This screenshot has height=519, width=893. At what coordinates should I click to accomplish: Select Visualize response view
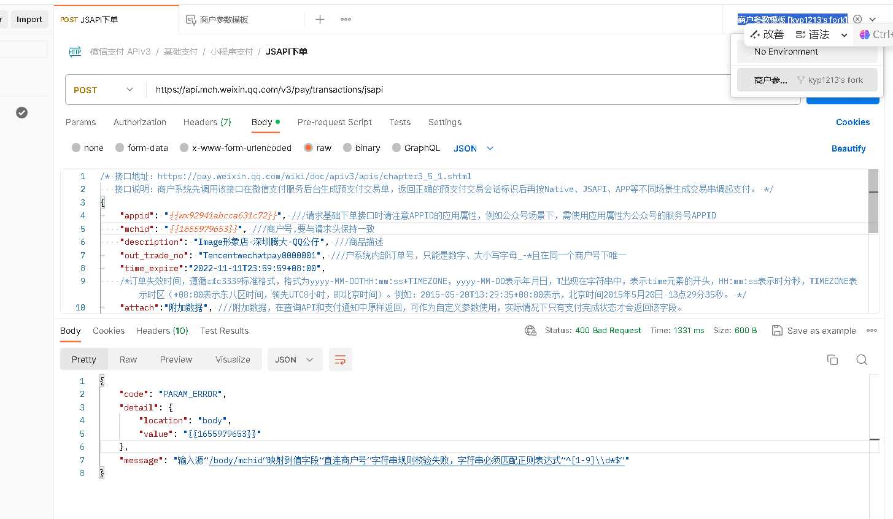pyautogui.click(x=233, y=359)
